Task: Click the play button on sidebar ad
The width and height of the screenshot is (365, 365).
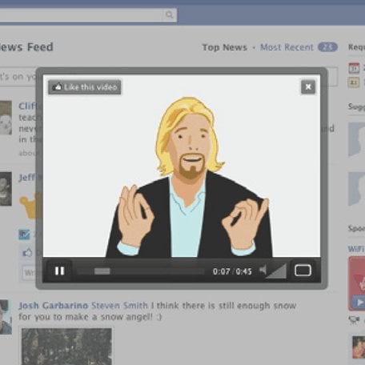Action: pos(359,303)
